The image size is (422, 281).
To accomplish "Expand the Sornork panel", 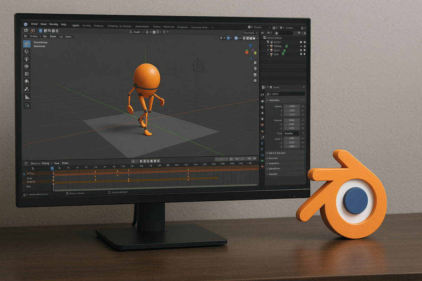I will point(267,174).
